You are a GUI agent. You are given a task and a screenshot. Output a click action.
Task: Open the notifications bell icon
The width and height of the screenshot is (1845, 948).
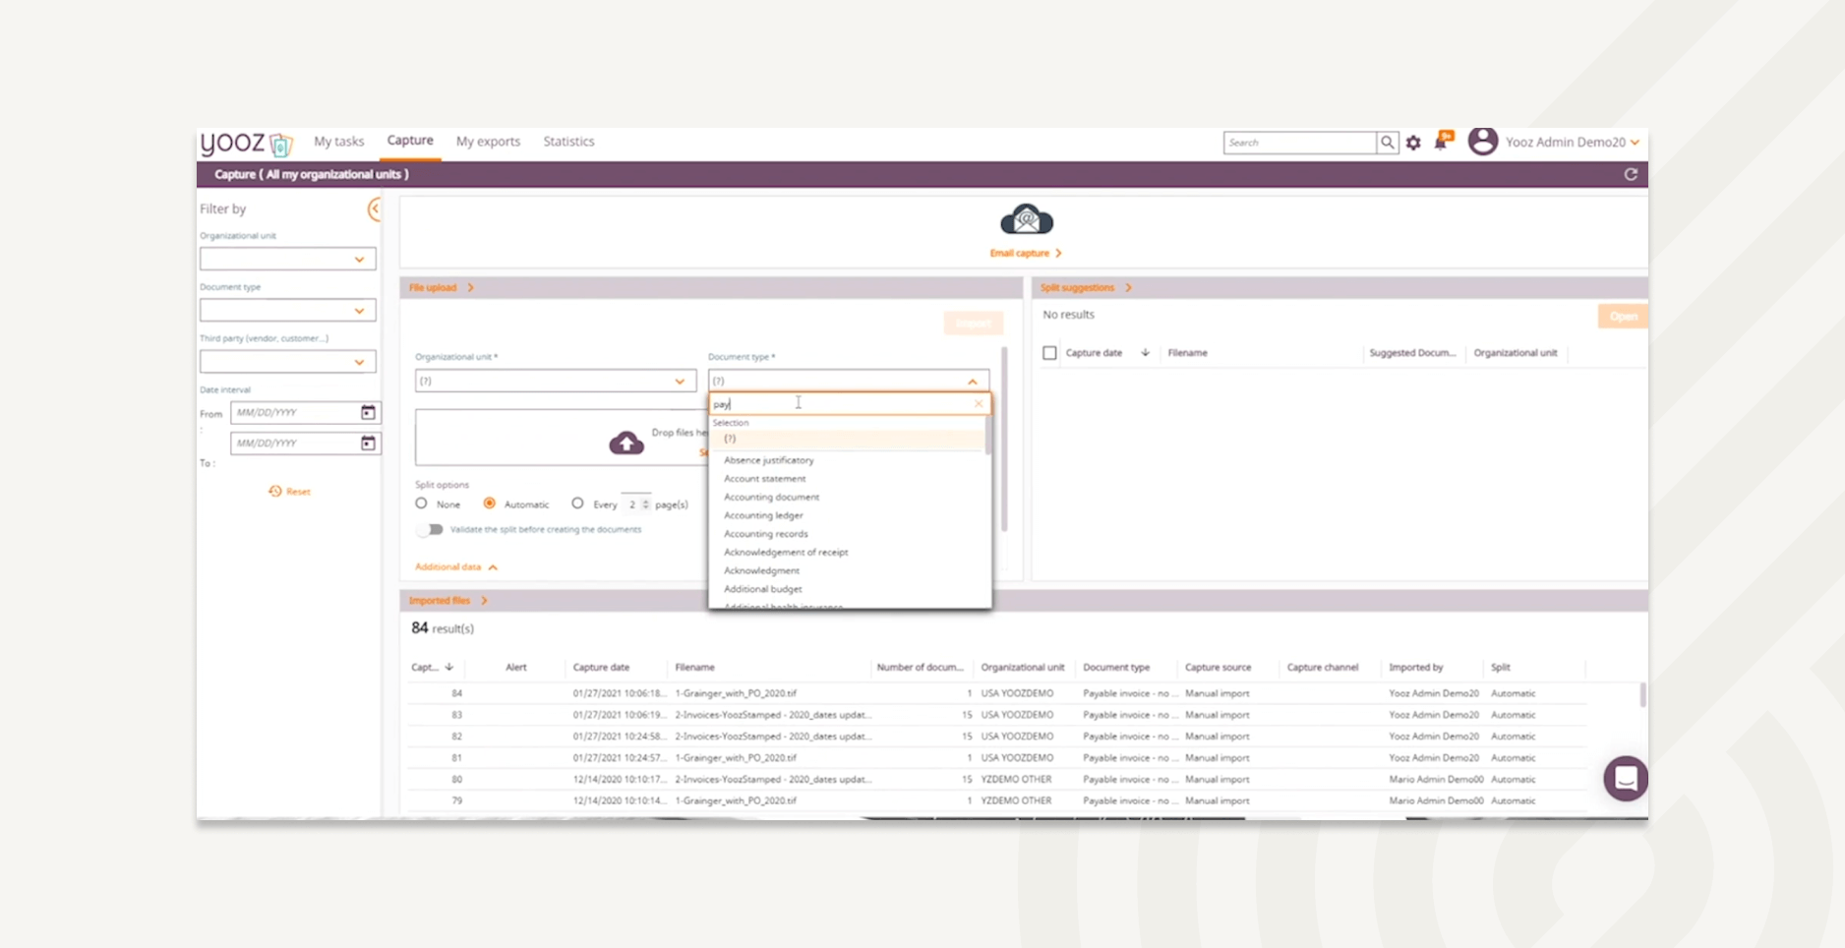(1443, 141)
